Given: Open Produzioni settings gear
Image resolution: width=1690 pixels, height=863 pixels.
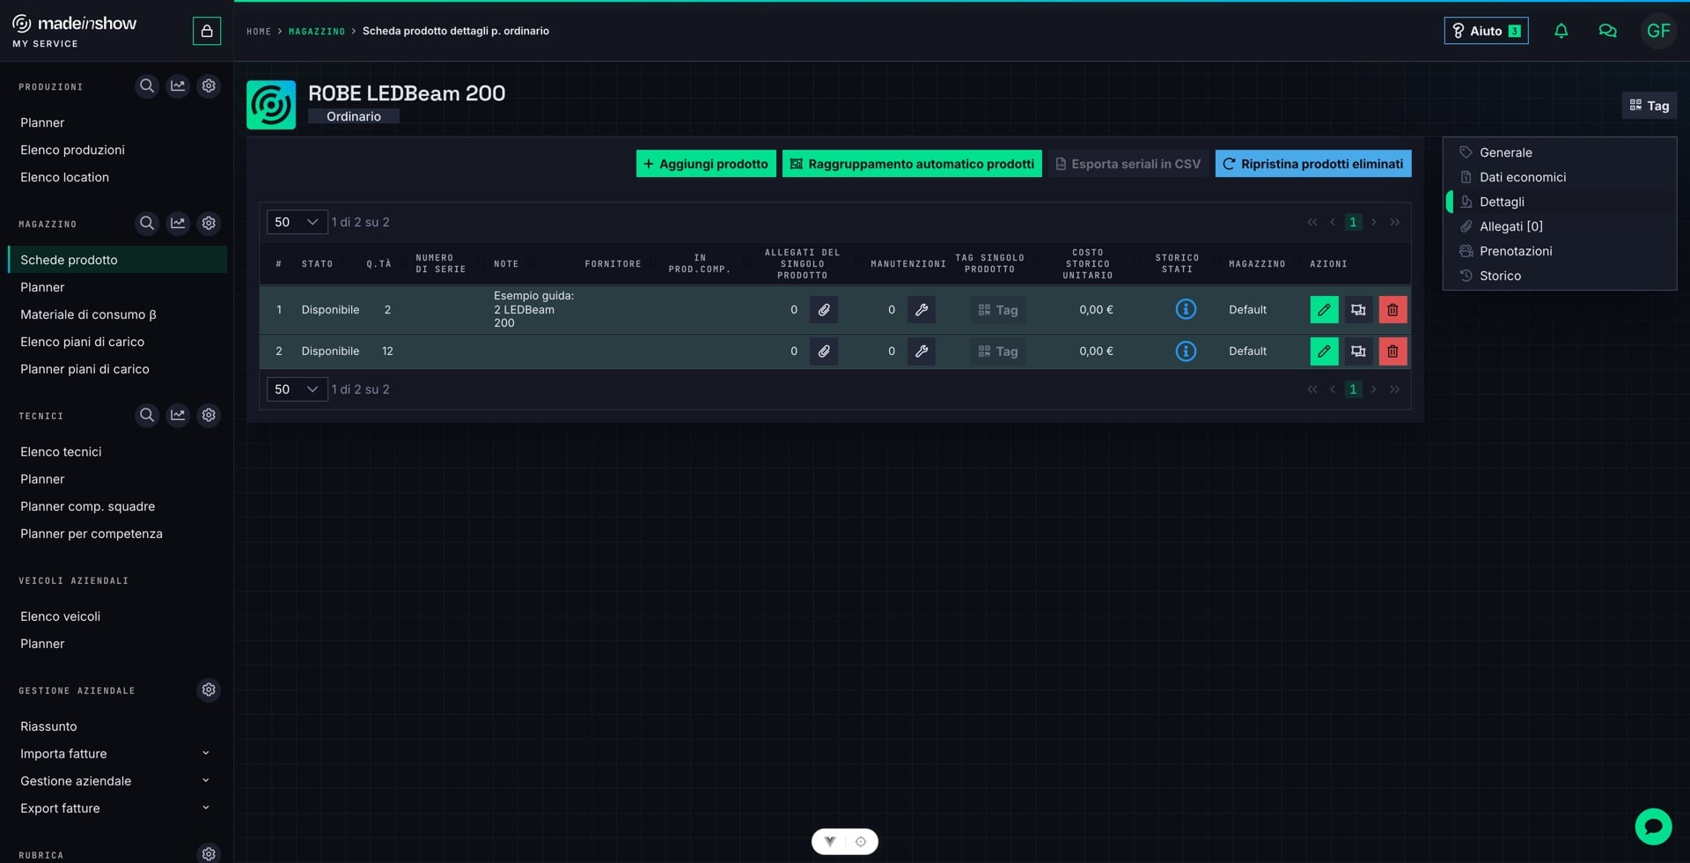Looking at the screenshot, I should (209, 86).
